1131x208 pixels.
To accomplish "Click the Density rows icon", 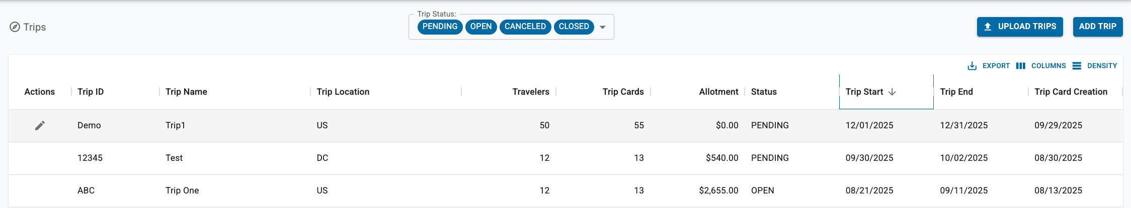I will click(x=1077, y=66).
